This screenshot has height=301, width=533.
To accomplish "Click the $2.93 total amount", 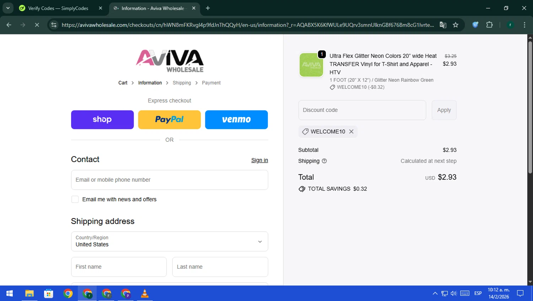I will (447, 177).
